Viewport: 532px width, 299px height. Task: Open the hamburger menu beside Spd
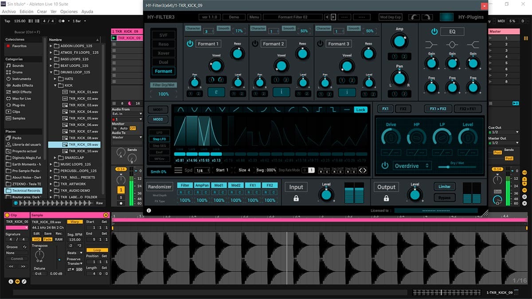[178, 170]
